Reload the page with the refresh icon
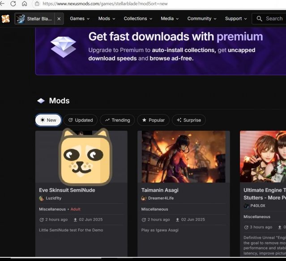Viewport: 286px width, 261px height. (13, 4)
